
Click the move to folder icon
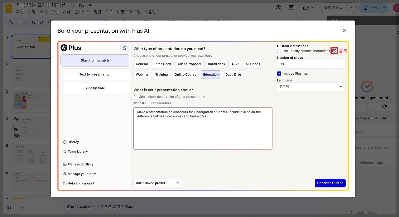click(x=81, y=6)
